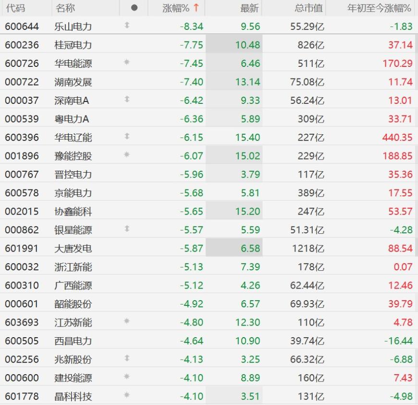Click the star marker in 晶科科技 row
Viewport: 418px width, 405px height.
[x=127, y=395]
